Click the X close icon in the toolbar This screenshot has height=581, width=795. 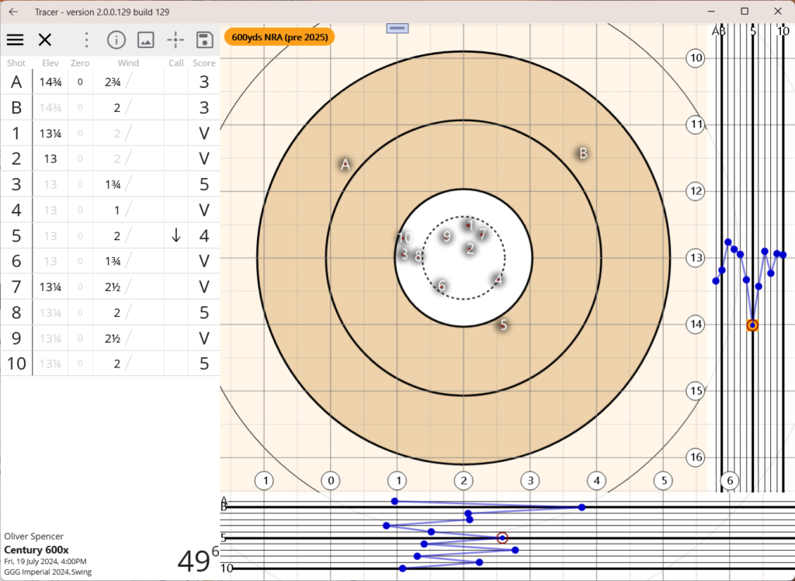[45, 40]
